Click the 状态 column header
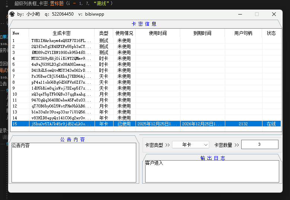This screenshot has width=290, height=200. click(x=271, y=33)
